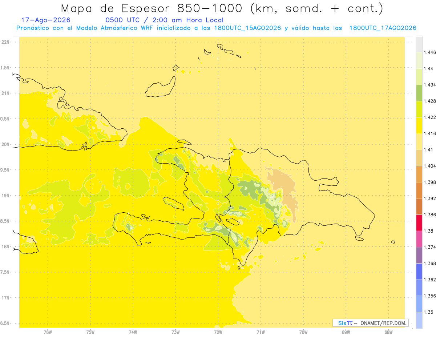The height and width of the screenshot is (337, 436).
Task: Click the "69W" longitude label
Action: tap(346, 332)
